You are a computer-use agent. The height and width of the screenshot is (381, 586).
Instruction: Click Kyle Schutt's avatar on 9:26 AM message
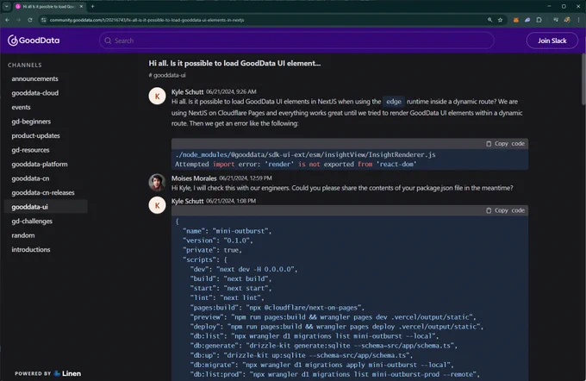[158, 96]
